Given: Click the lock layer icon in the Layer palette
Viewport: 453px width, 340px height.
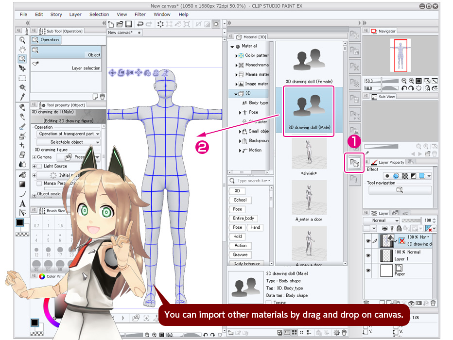Looking at the screenshot, I should (x=399, y=229).
